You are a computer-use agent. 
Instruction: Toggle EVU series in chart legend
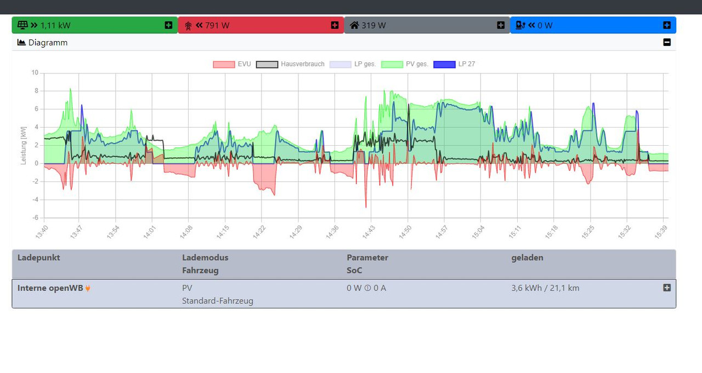[232, 64]
